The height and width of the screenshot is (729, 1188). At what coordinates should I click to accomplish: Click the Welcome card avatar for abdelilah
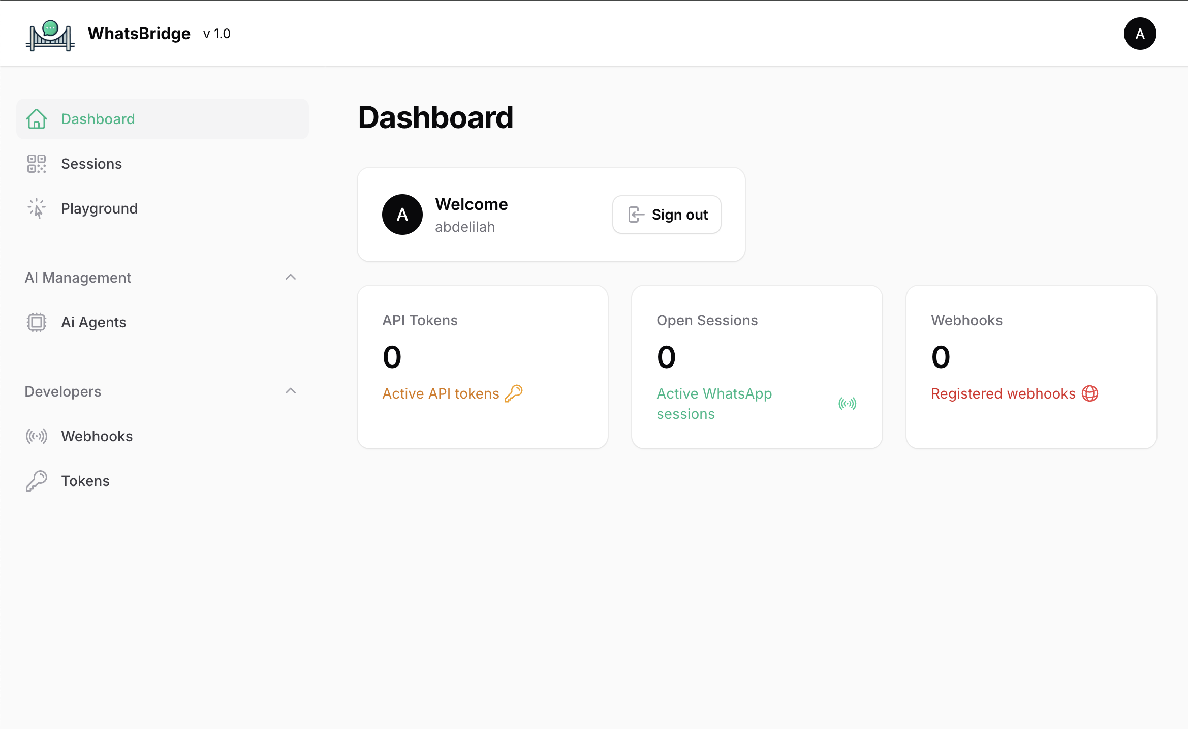[x=402, y=215]
